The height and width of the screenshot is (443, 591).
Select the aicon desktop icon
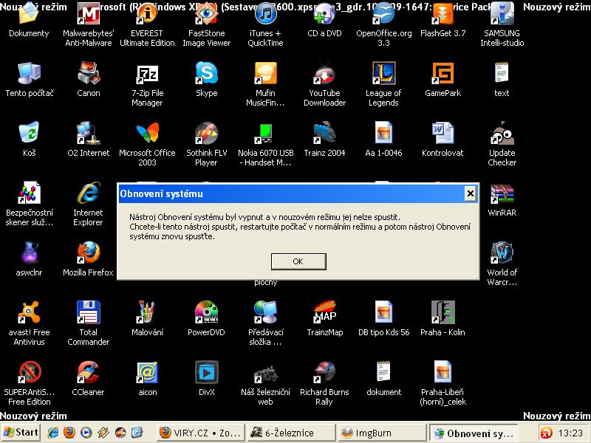147,372
